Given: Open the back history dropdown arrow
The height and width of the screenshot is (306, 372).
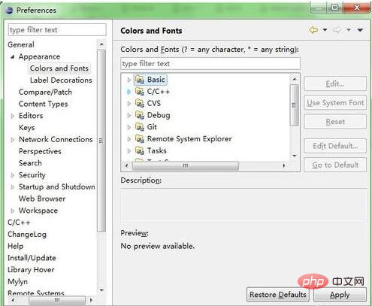Looking at the screenshot, I should 325,30.
